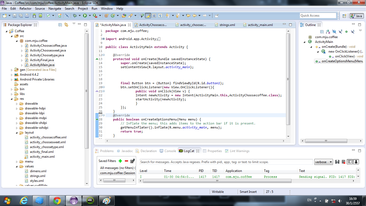Select activity_choosetype.xml in layout folder
The image size is (366, 206).
47,147
